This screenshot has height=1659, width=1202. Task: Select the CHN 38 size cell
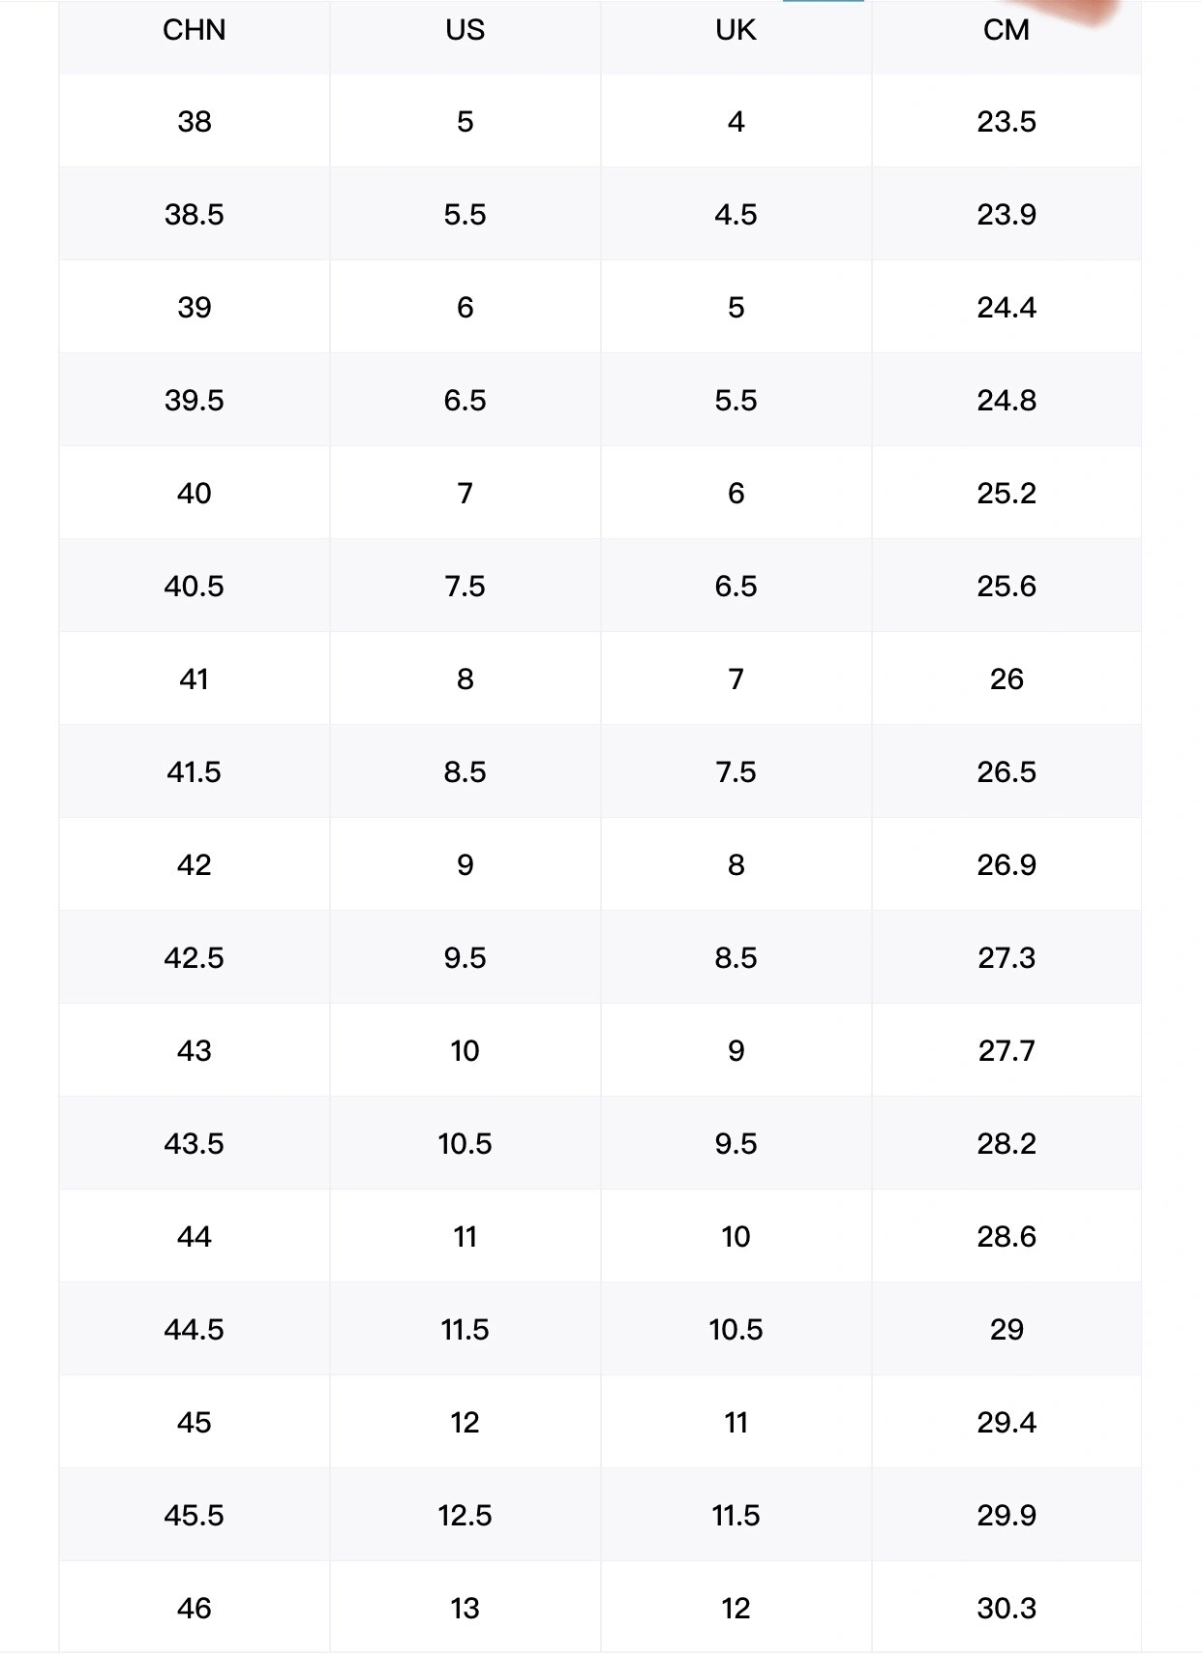pyautogui.click(x=194, y=121)
